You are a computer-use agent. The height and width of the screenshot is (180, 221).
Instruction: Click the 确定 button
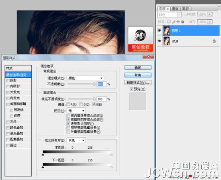click(138, 68)
